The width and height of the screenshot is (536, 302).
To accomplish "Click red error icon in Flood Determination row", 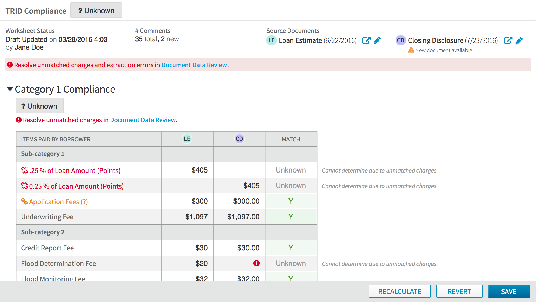I will (256, 263).
